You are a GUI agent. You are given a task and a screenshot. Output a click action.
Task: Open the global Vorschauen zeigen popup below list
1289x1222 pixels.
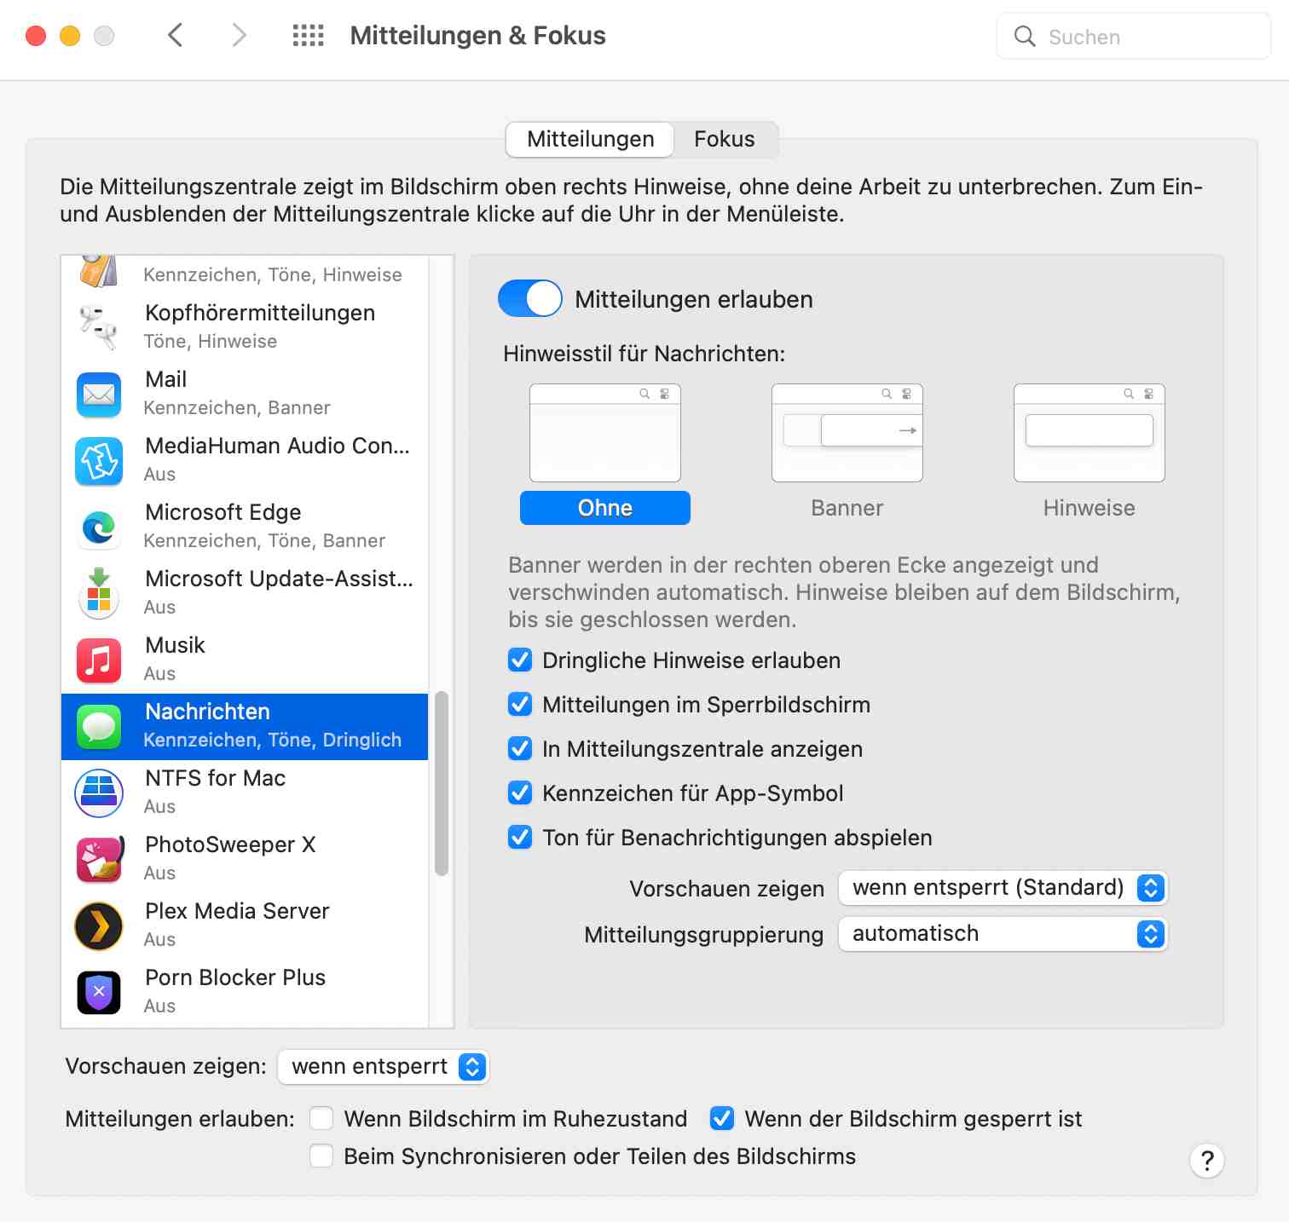(384, 1067)
